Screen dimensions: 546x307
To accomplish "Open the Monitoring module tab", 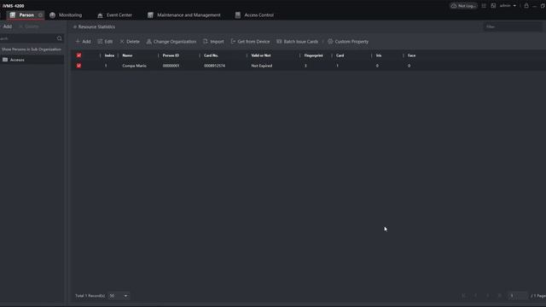I will 66,15.
